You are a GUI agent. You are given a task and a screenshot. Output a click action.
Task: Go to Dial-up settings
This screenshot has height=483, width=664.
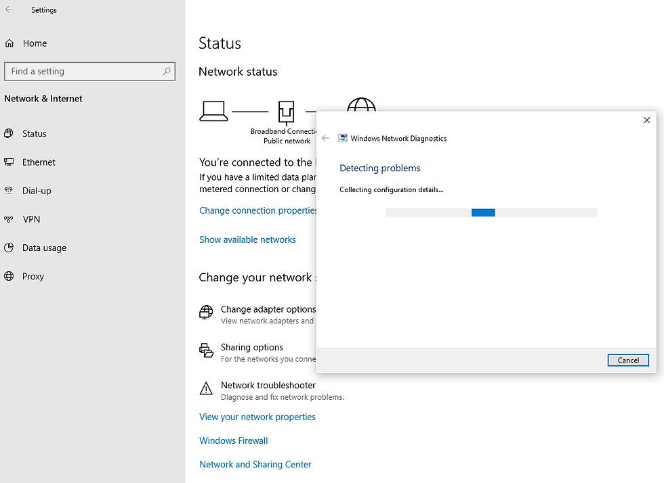pyautogui.click(x=37, y=191)
